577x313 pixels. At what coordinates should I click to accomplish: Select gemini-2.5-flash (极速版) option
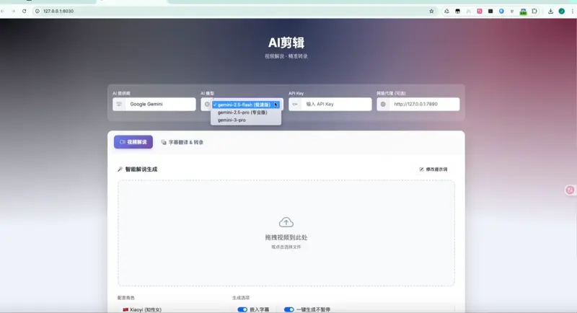[242, 105]
